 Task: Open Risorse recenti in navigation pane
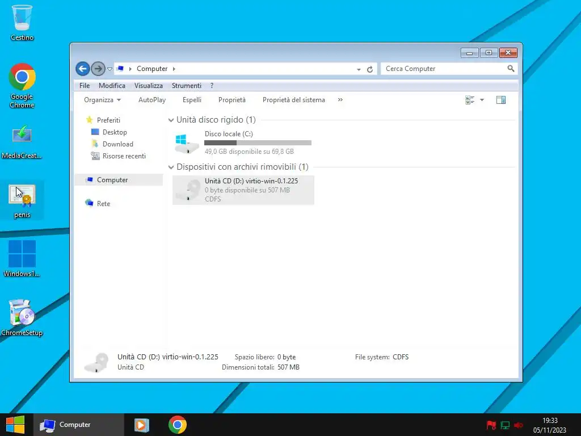click(124, 156)
